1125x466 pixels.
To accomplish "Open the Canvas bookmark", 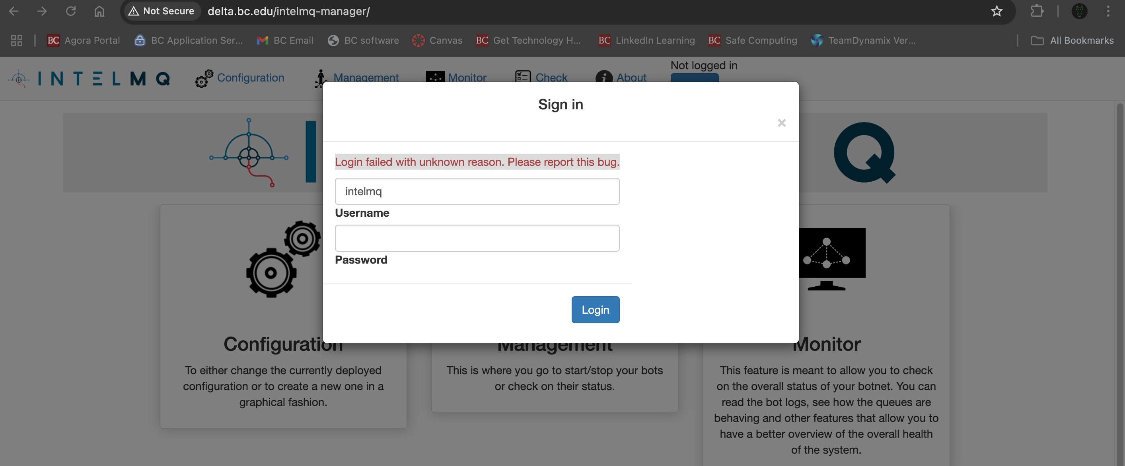I will (x=437, y=40).
